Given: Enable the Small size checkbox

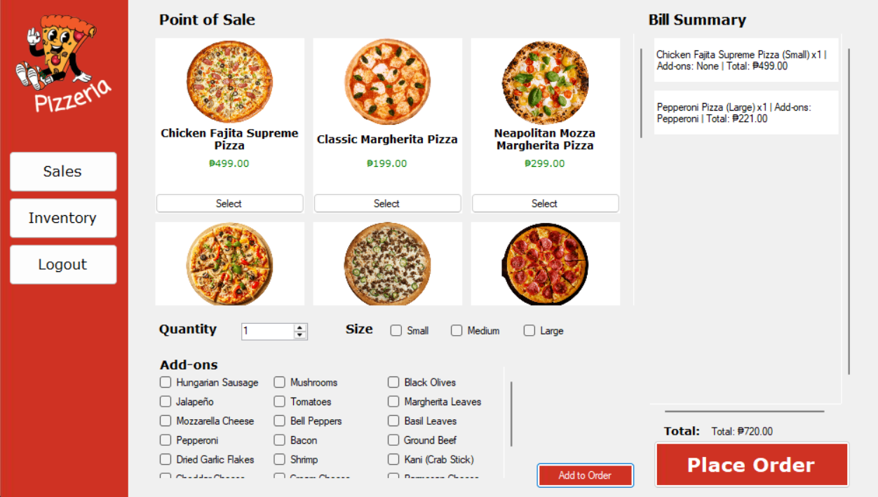Looking at the screenshot, I should [396, 330].
